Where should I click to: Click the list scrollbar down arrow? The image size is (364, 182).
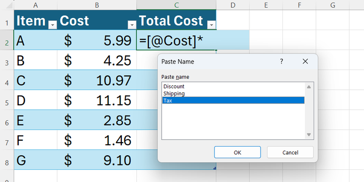pyautogui.click(x=309, y=134)
